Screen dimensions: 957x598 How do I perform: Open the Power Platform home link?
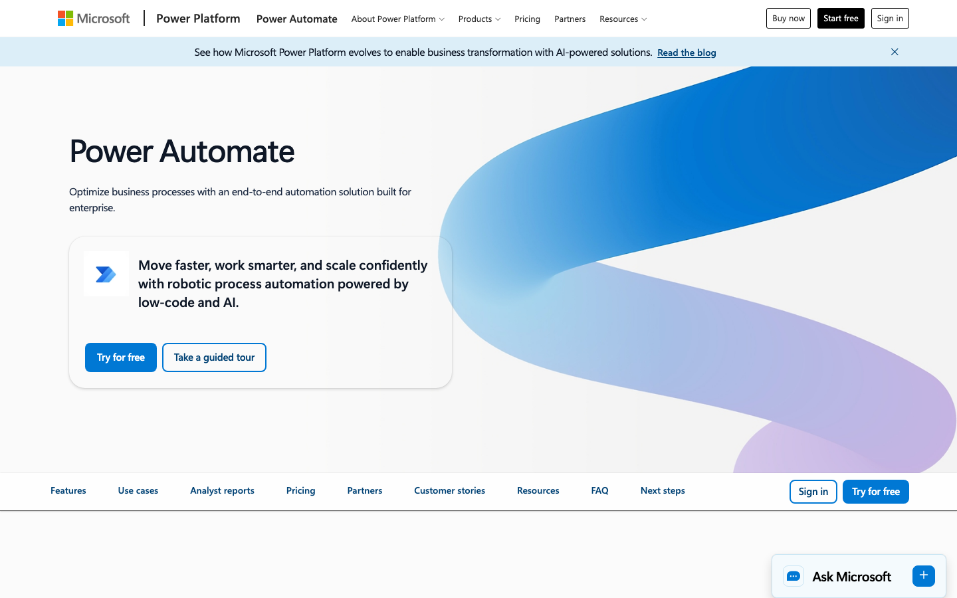198,19
